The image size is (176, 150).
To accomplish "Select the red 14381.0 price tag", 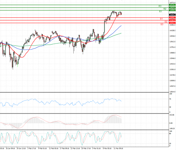I will (172, 20).
